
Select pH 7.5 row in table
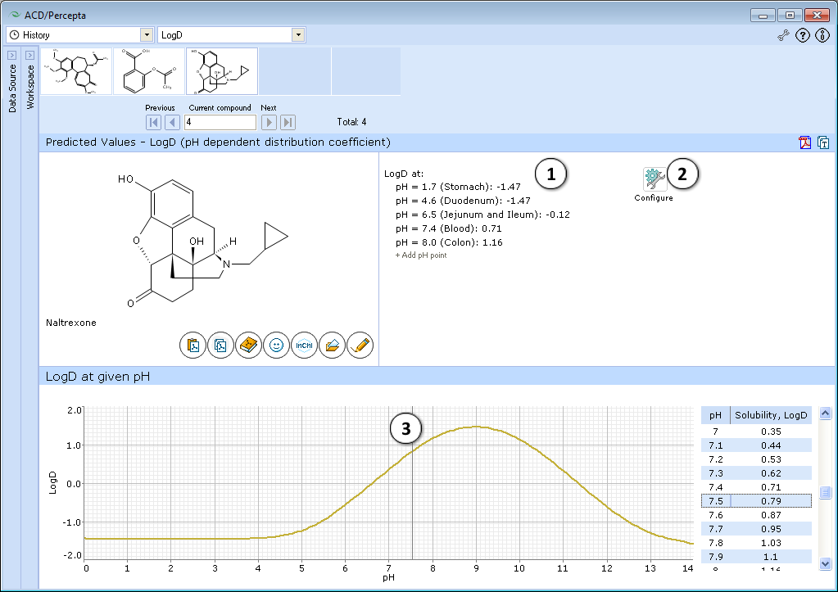756,501
